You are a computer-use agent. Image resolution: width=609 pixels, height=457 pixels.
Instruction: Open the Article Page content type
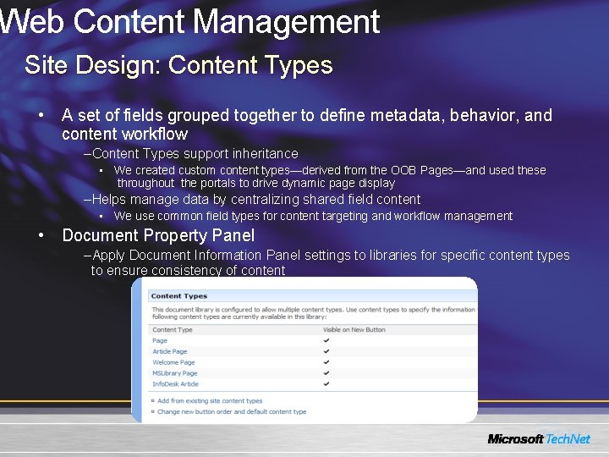pos(170,352)
